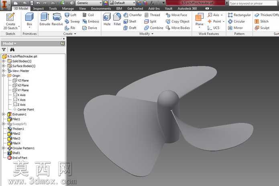
Task: Select the Shell tool
Action: (x=130, y=22)
